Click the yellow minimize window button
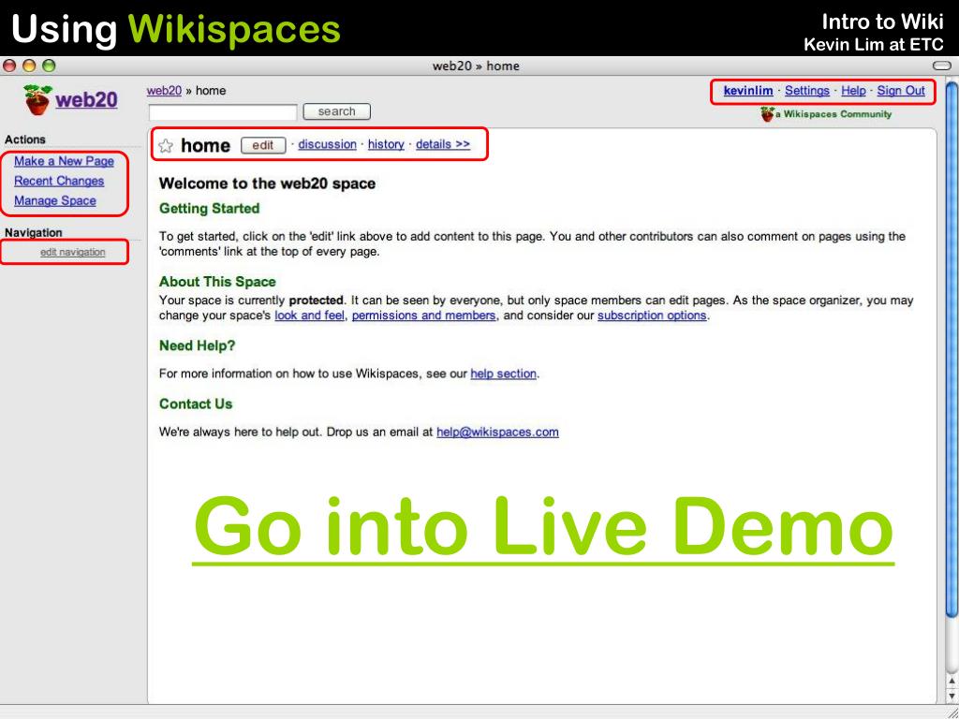This screenshot has height=719, width=959. 29,66
